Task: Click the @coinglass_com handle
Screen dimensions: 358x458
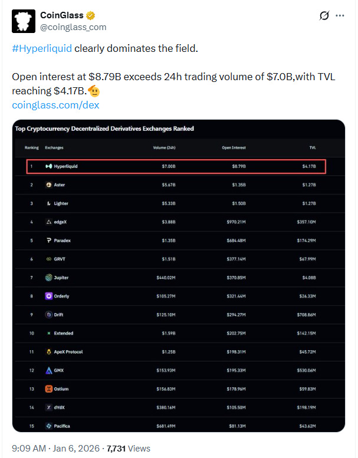Action: coord(73,27)
